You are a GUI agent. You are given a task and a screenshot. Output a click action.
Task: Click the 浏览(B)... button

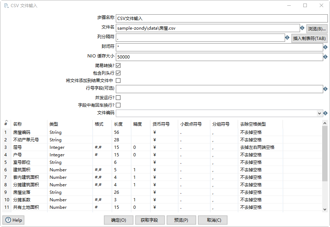coord(317,29)
